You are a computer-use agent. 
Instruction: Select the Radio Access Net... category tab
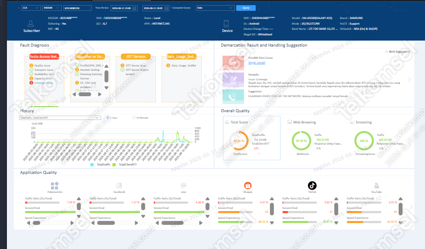(x=44, y=57)
